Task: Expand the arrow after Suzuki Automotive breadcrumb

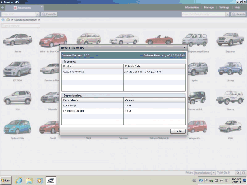Action: coord(39,20)
